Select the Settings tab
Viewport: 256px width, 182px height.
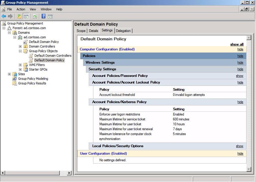107,31
